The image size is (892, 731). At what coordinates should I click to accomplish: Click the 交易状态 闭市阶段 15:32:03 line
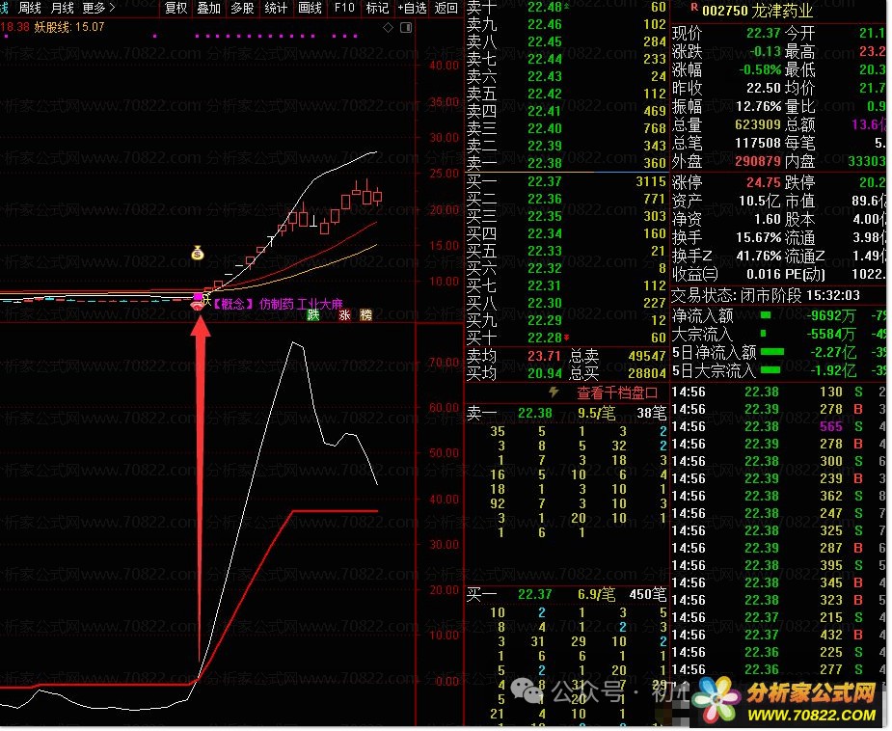tap(766, 295)
